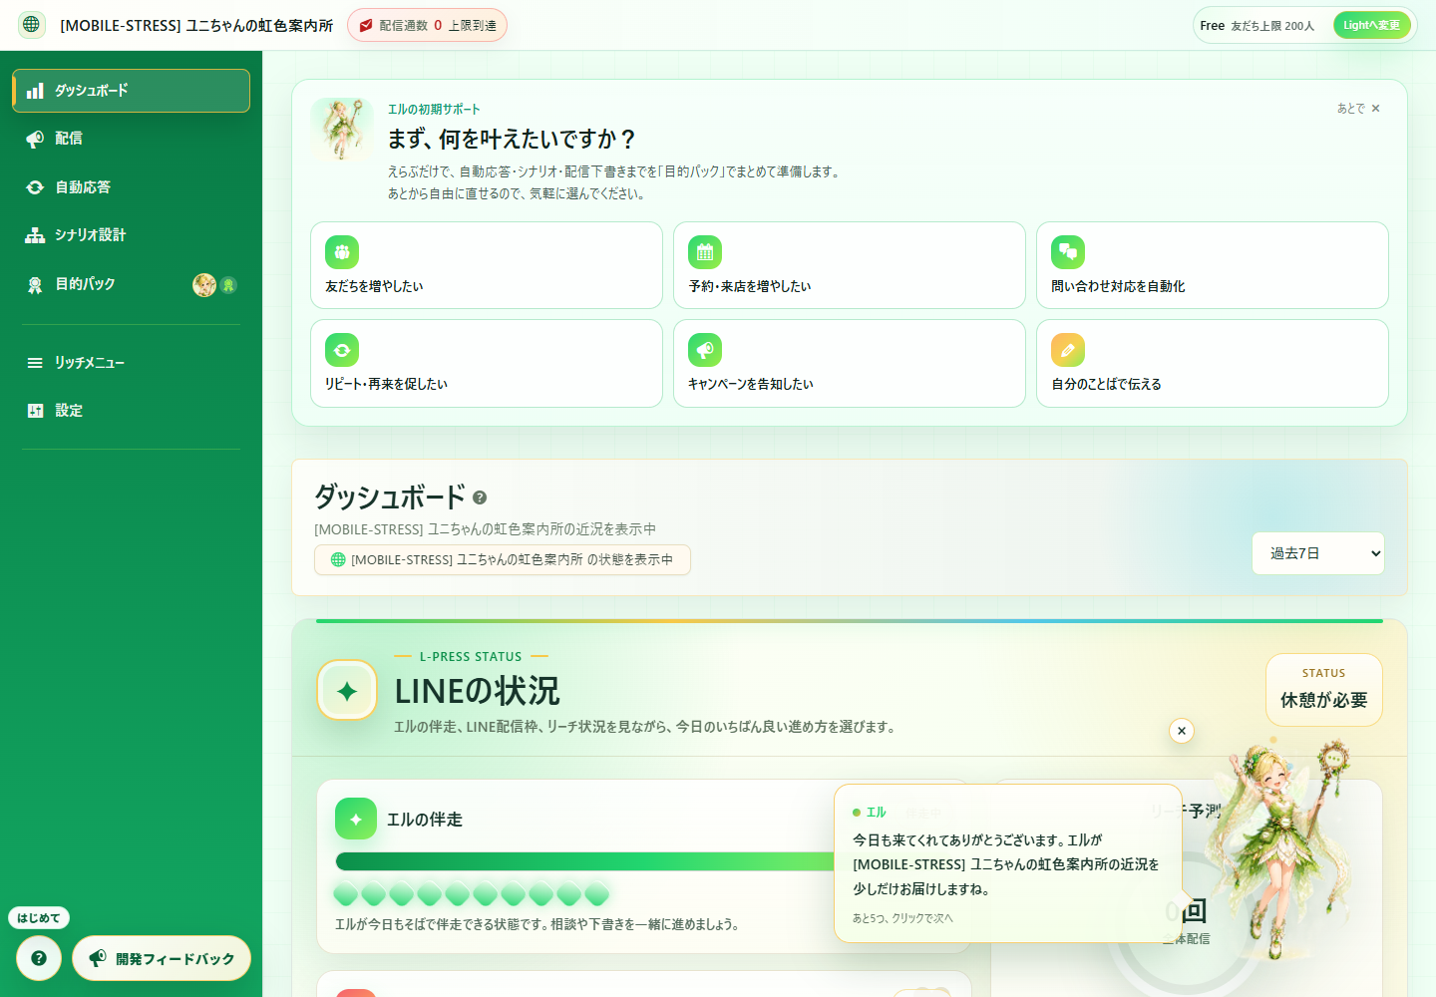The image size is (1436, 997).
Task: Click the globe icon in header
Action: pos(32,25)
